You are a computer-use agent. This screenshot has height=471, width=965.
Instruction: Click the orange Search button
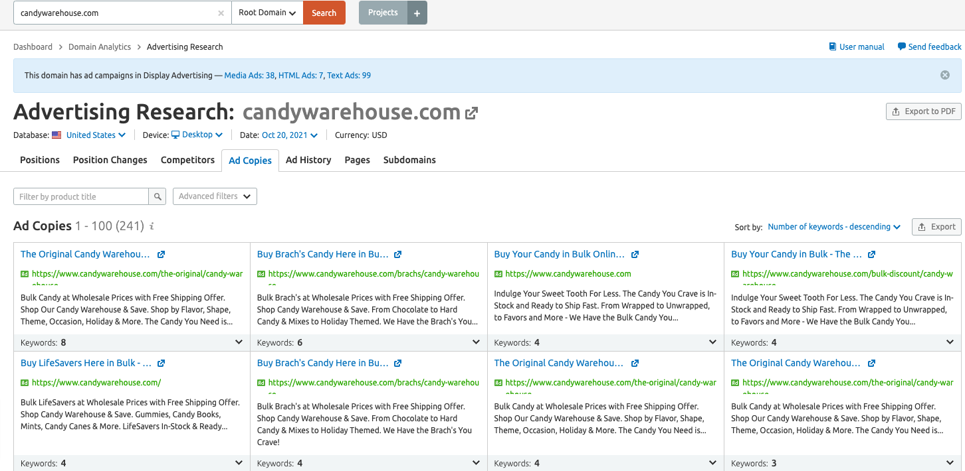[324, 13]
